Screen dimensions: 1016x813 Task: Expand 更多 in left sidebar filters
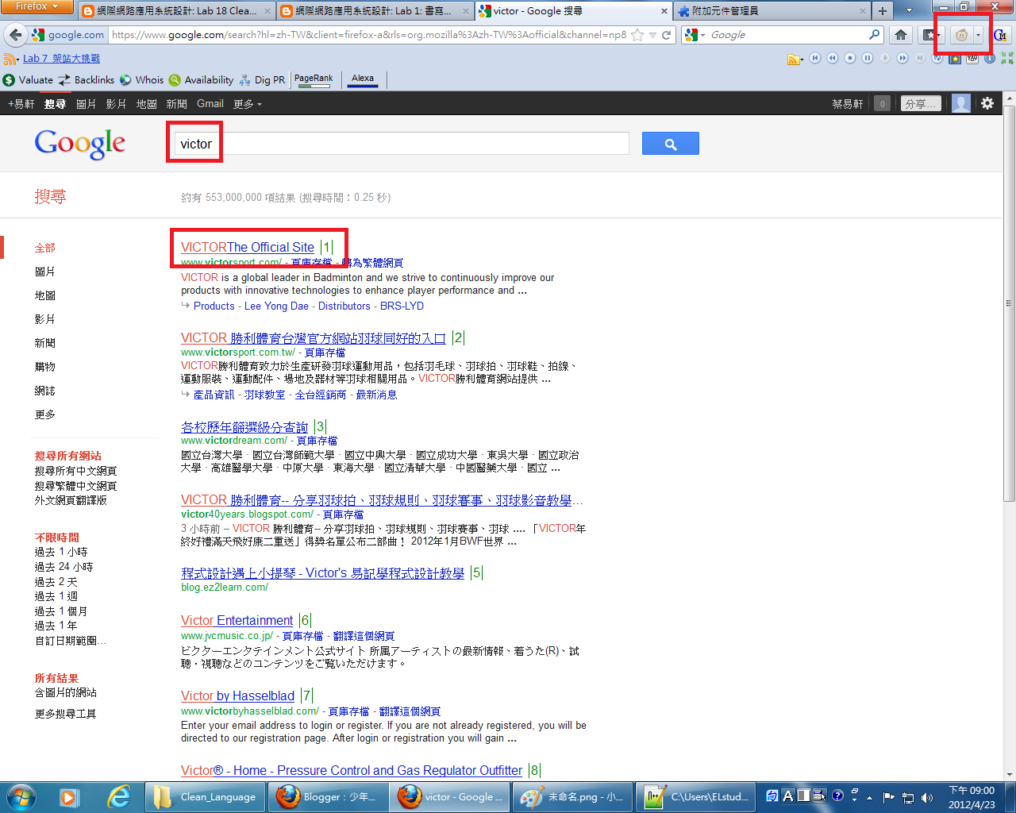pyautogui.click(x=45, y=414)
